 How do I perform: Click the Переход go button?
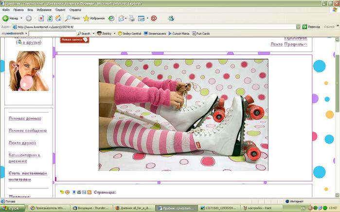point(311,27)
